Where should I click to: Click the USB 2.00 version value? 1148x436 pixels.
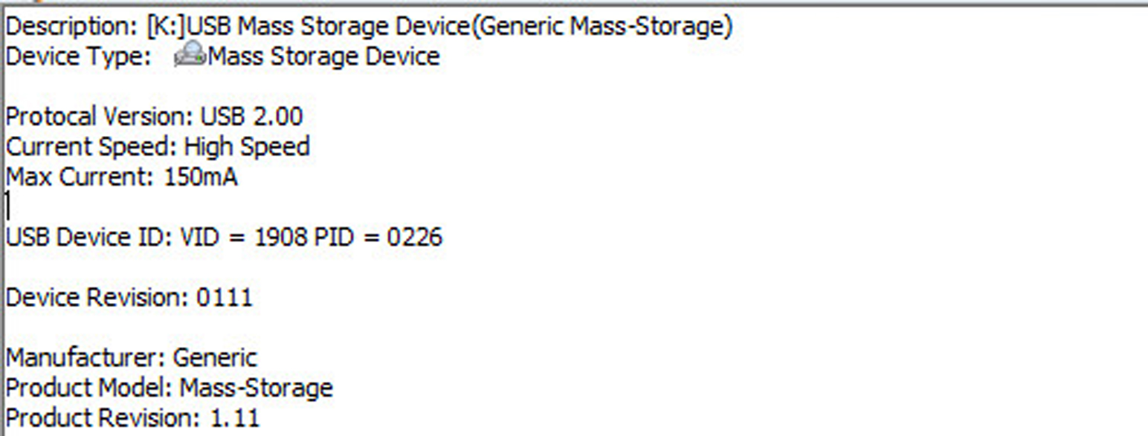tap(252, 117)
